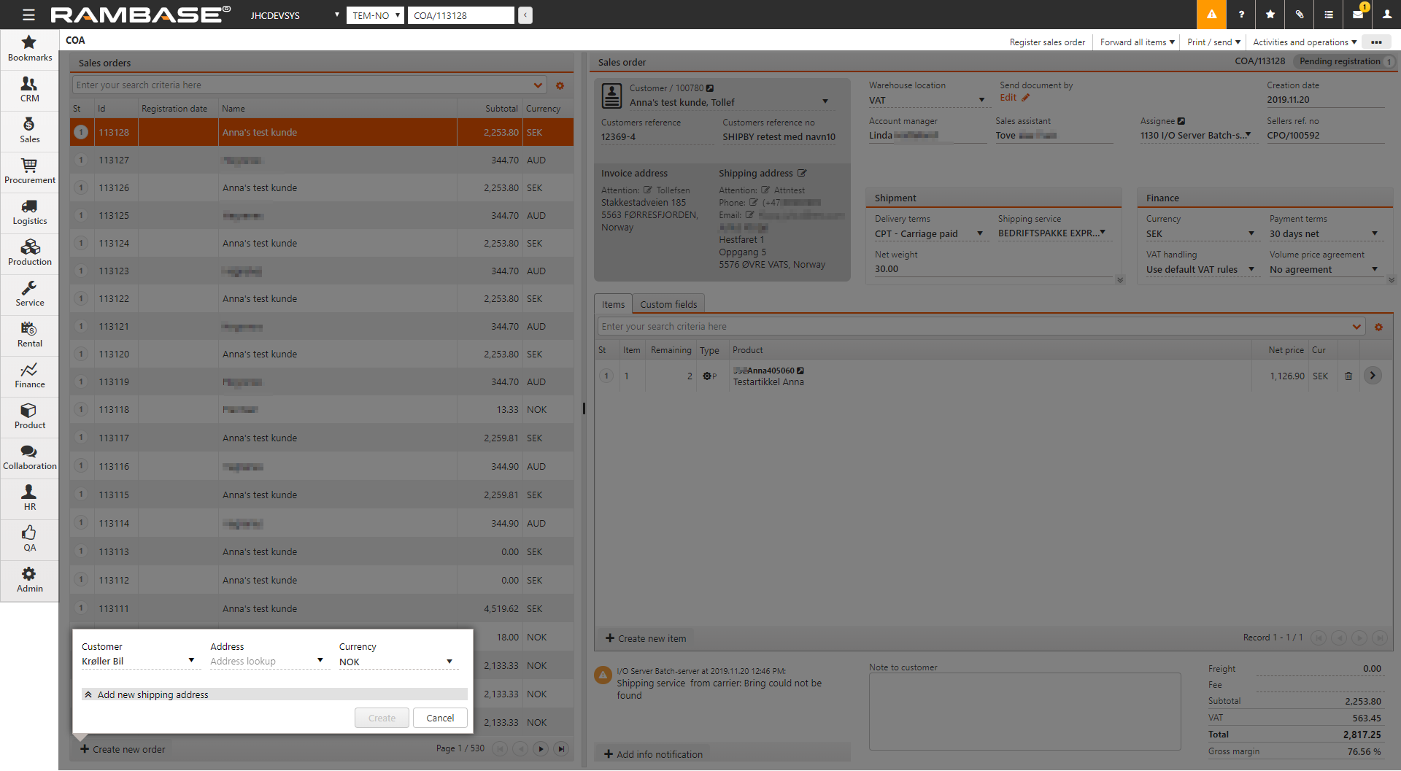Open the mail notifications icon
The image size is (1401, 771).
(1358, 15)
